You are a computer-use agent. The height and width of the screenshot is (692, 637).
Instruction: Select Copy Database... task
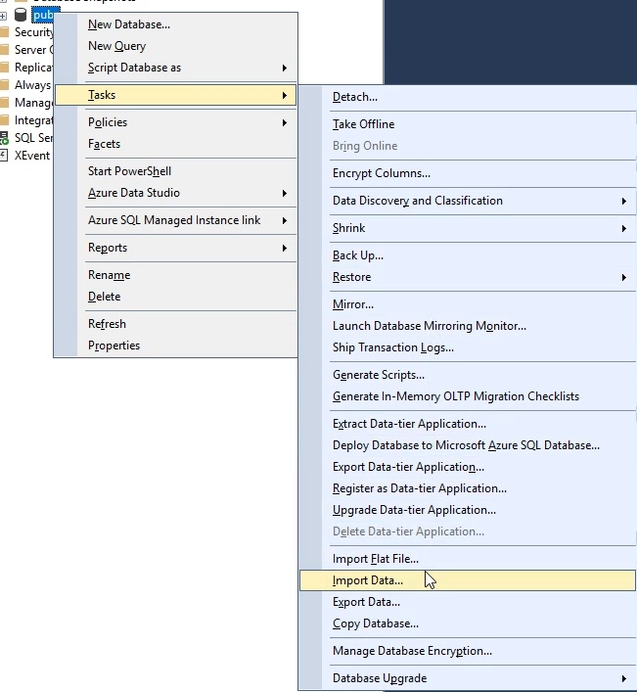click(376, 624)
